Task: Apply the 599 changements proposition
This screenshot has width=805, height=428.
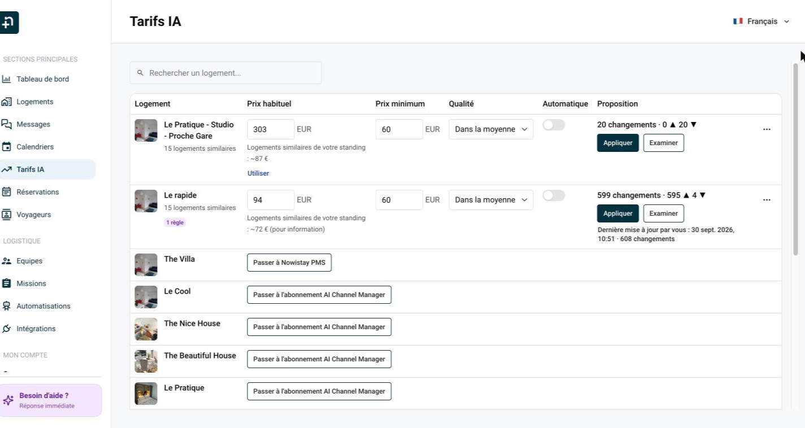Action: pyautogui.click(x=618, y=213)
